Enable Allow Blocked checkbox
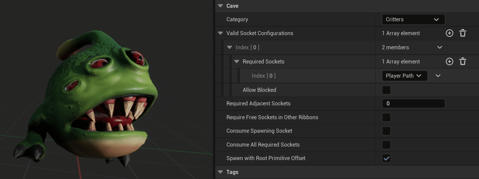Viewport: 479px width, 179px height. click(386, 90)
